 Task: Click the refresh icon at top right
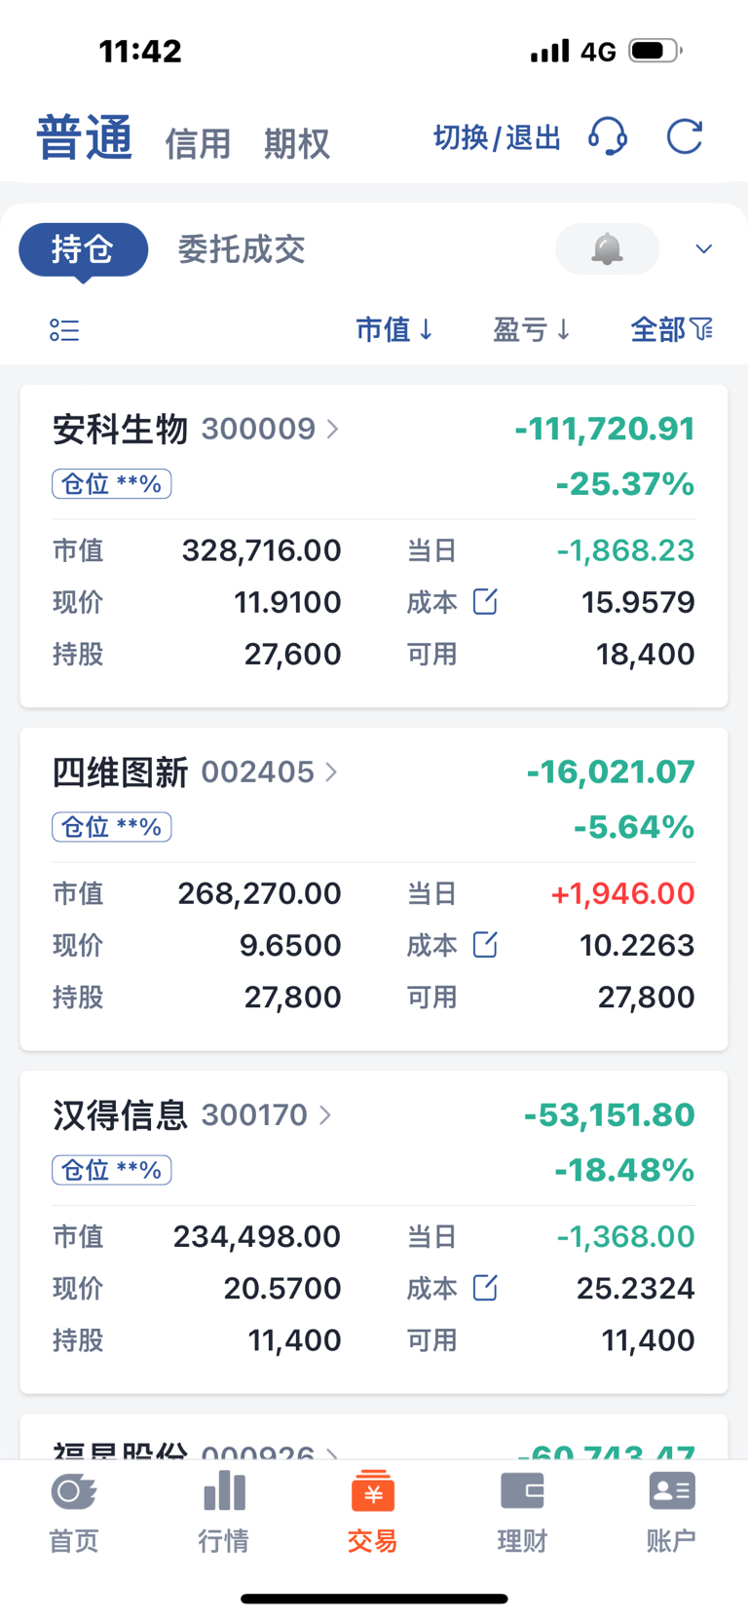684,137
